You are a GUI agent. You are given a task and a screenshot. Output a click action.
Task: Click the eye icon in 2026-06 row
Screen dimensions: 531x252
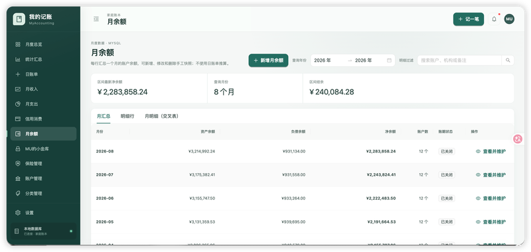pyautogui.click(x=478, y=198)
